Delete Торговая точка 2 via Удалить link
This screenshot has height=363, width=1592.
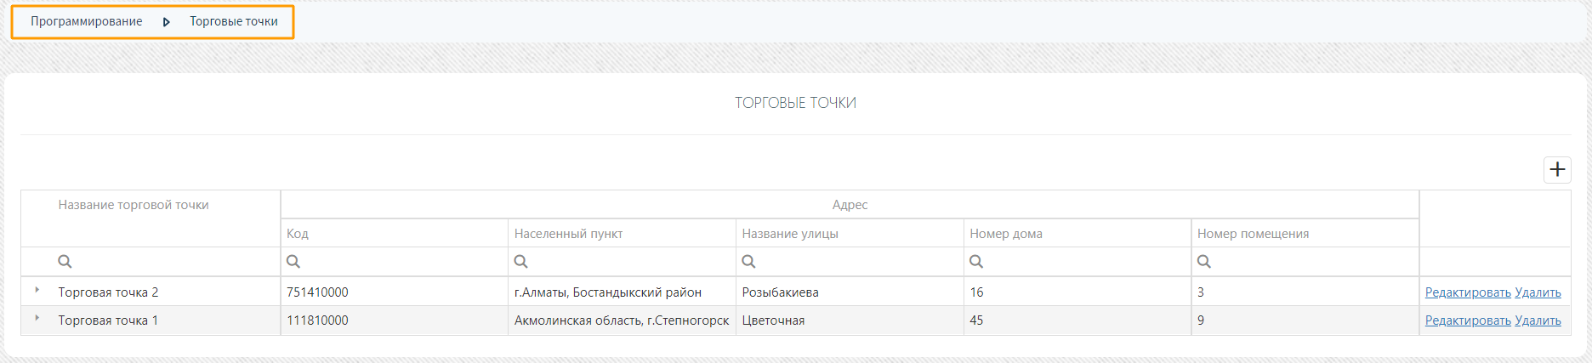coord(1538,292)
